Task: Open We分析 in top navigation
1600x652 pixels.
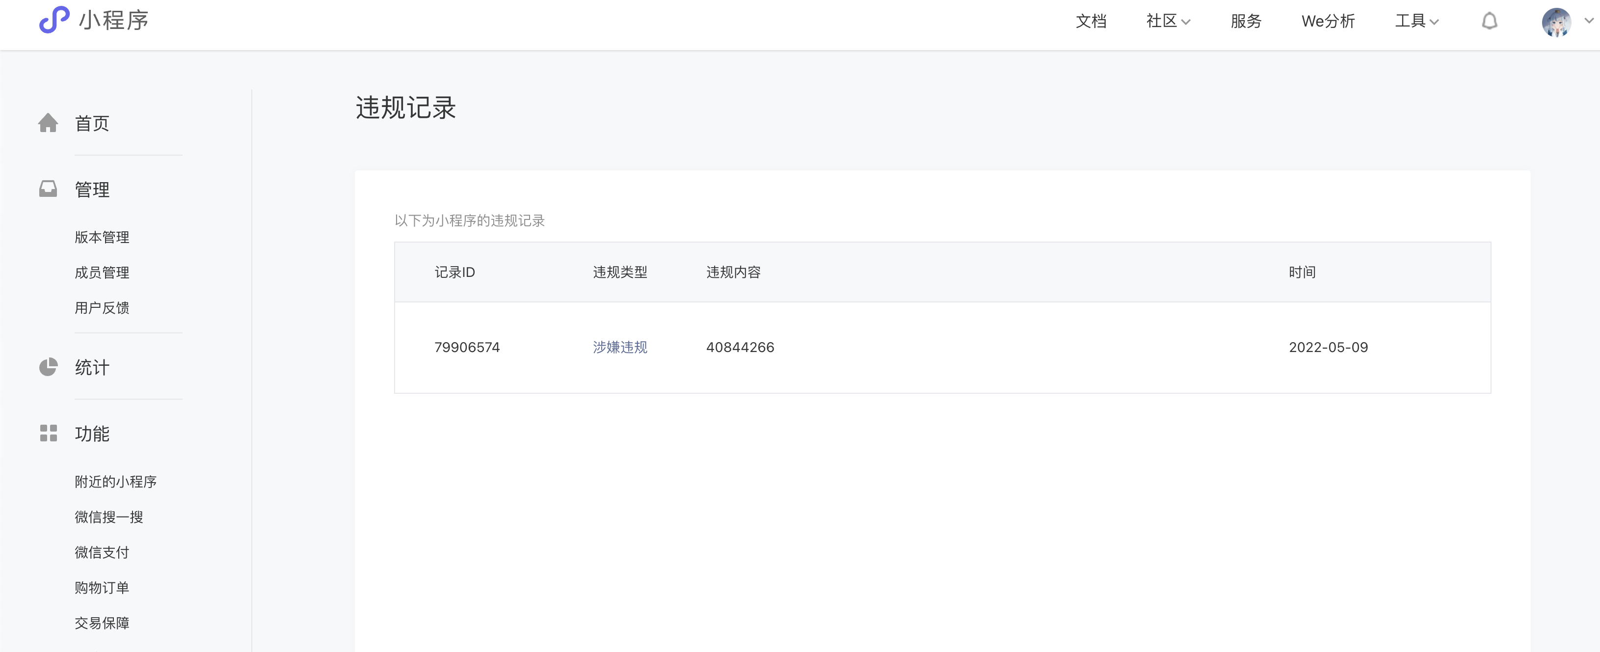Action: pos(1328,21)
